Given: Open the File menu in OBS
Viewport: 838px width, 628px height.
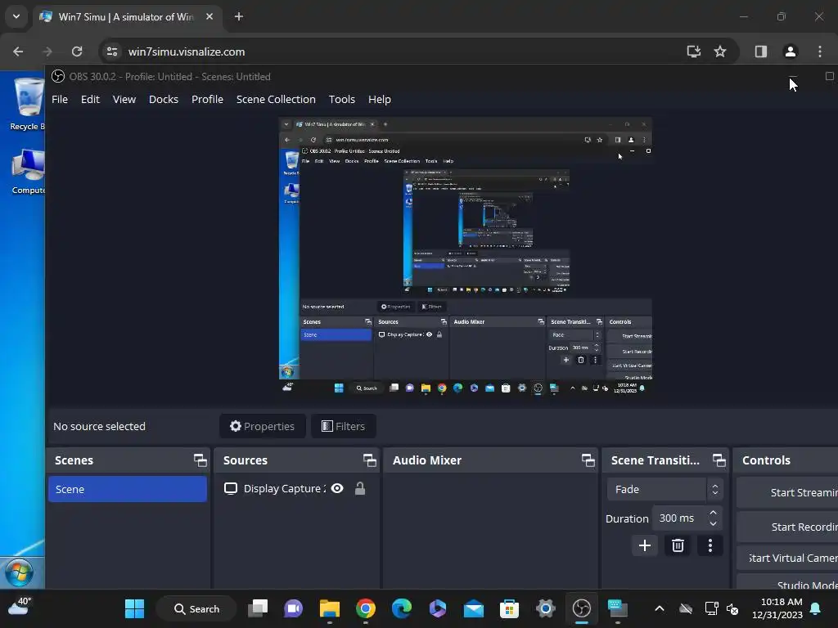Looking at the screenshot, I should 59,99.
